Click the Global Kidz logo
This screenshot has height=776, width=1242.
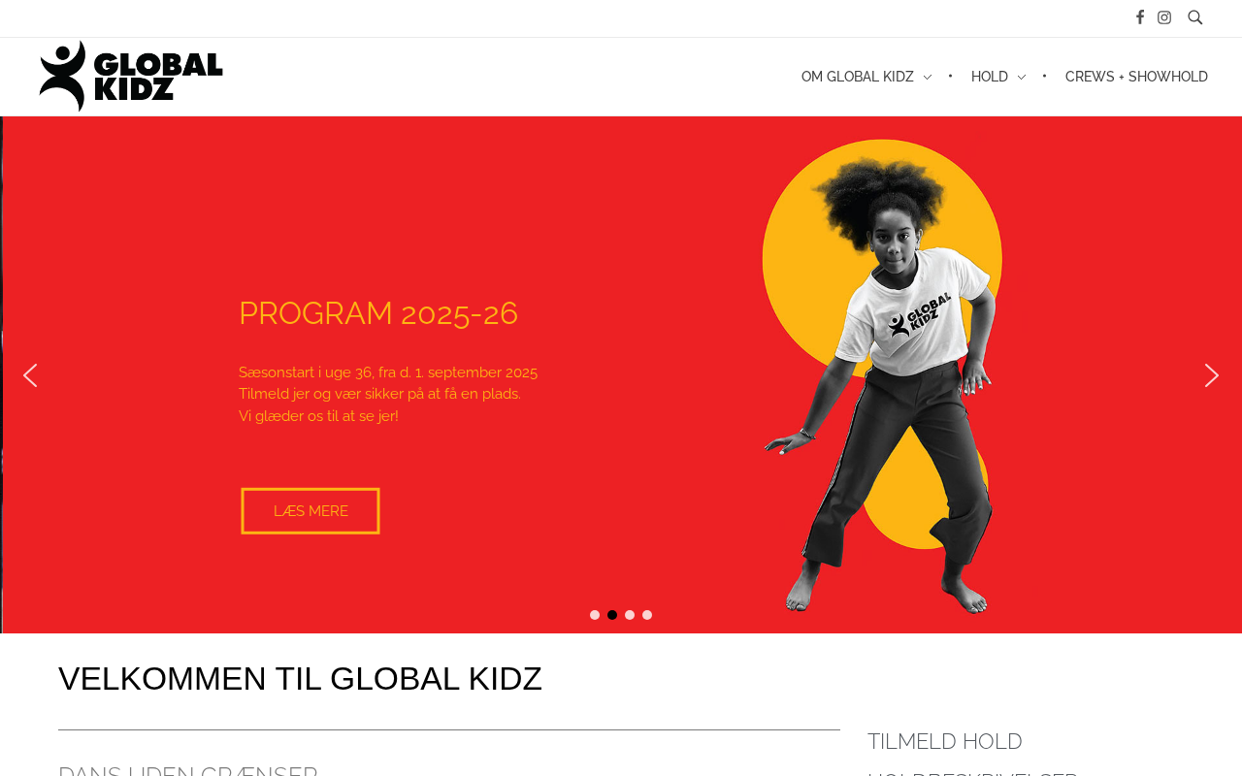(131, 76)
